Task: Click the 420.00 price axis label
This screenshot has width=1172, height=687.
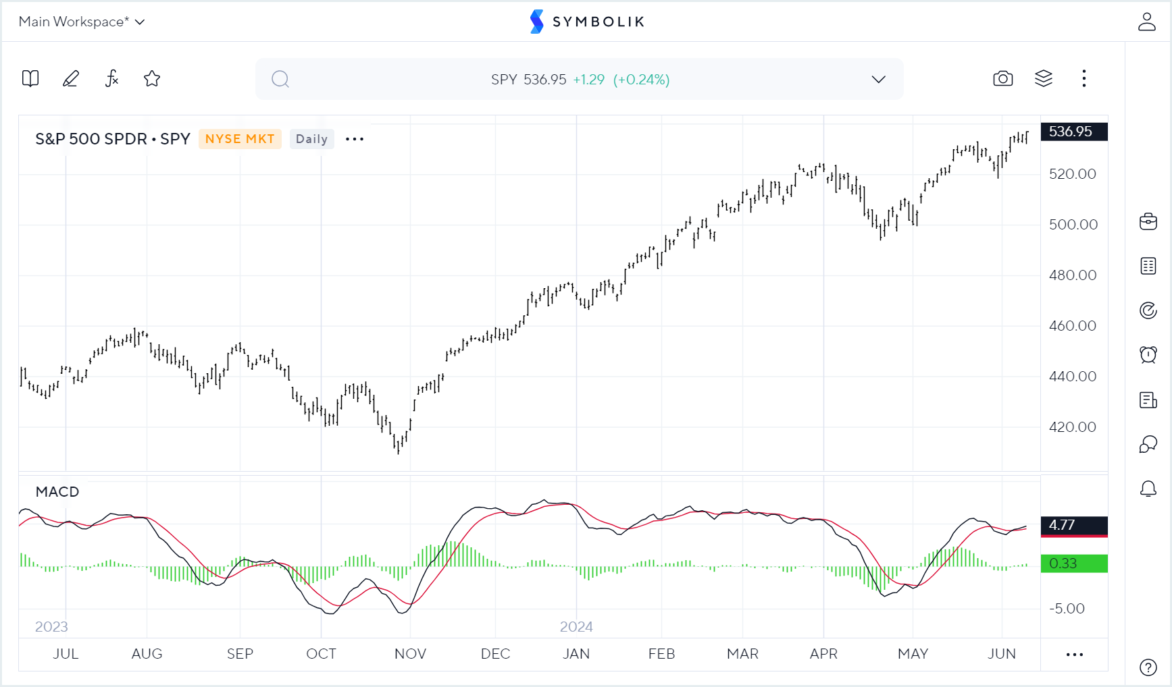Action: coord(1073,427)
